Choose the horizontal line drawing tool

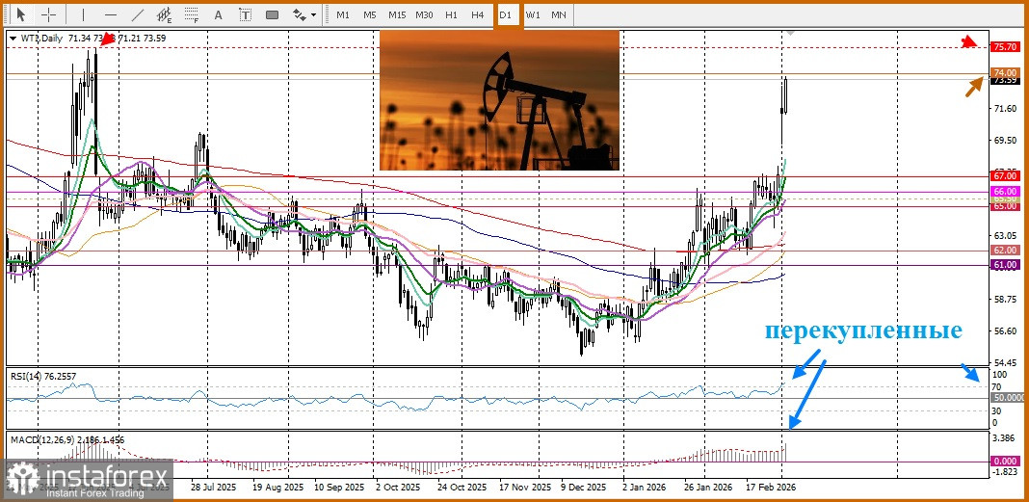coord(110,14)
